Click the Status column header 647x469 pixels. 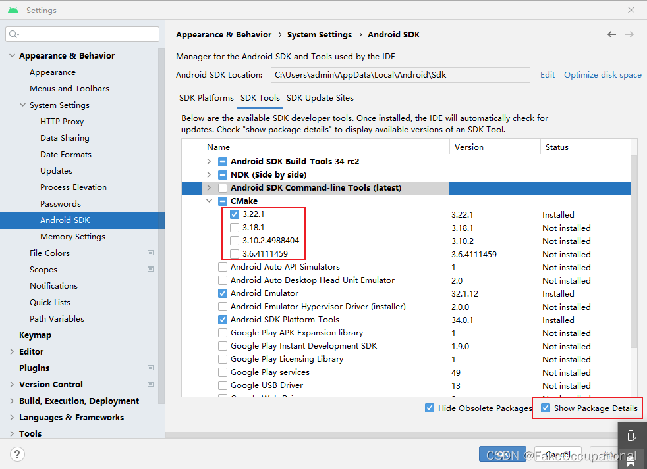(x=586, y=147)
